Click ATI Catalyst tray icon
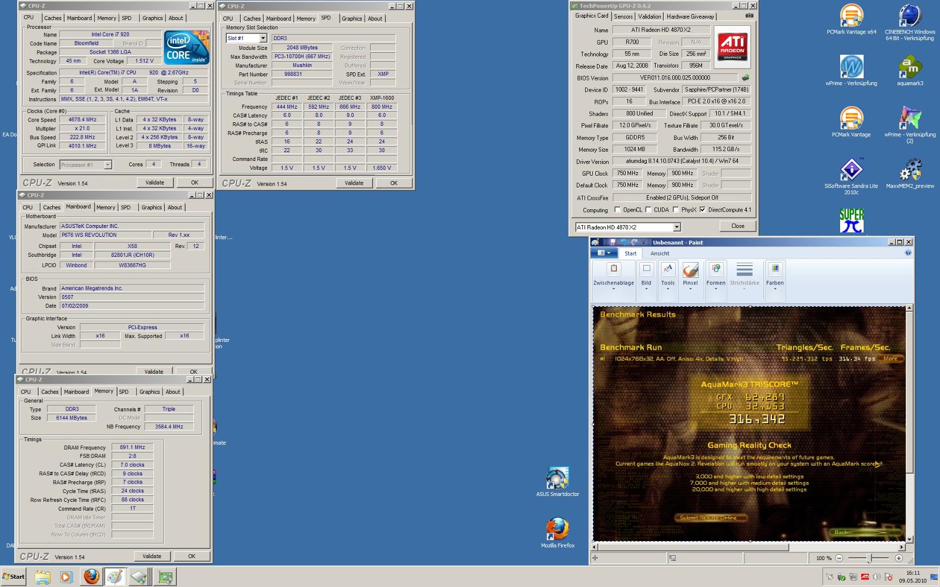 pos(864,577)
